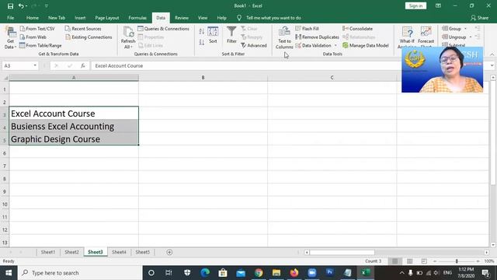
Task: Click zoom in plus button
Action: tap(478, 261)
